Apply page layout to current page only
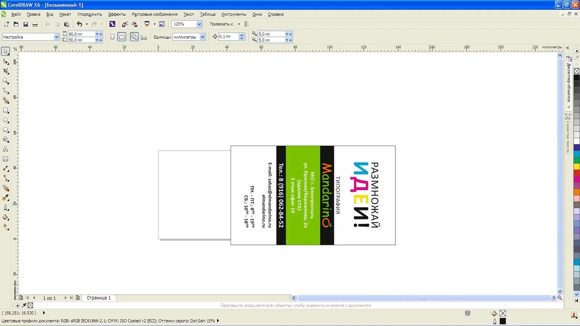This screenshot has height=326, width=580. 144,37
